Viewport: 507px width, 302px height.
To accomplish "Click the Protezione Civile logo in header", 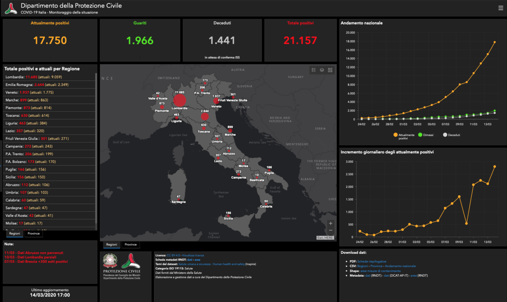I will pyautogui.click(x=11, y=8).
